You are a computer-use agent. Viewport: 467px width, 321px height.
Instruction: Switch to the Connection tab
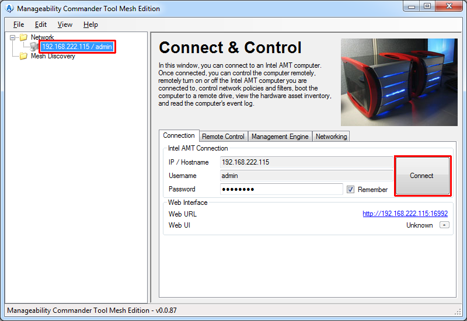179,135
